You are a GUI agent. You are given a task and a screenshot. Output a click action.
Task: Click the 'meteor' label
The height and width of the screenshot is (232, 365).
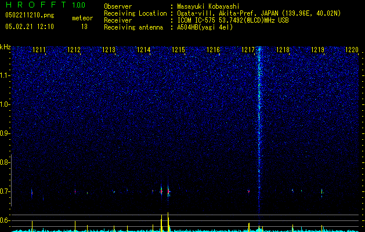[82, 18]
